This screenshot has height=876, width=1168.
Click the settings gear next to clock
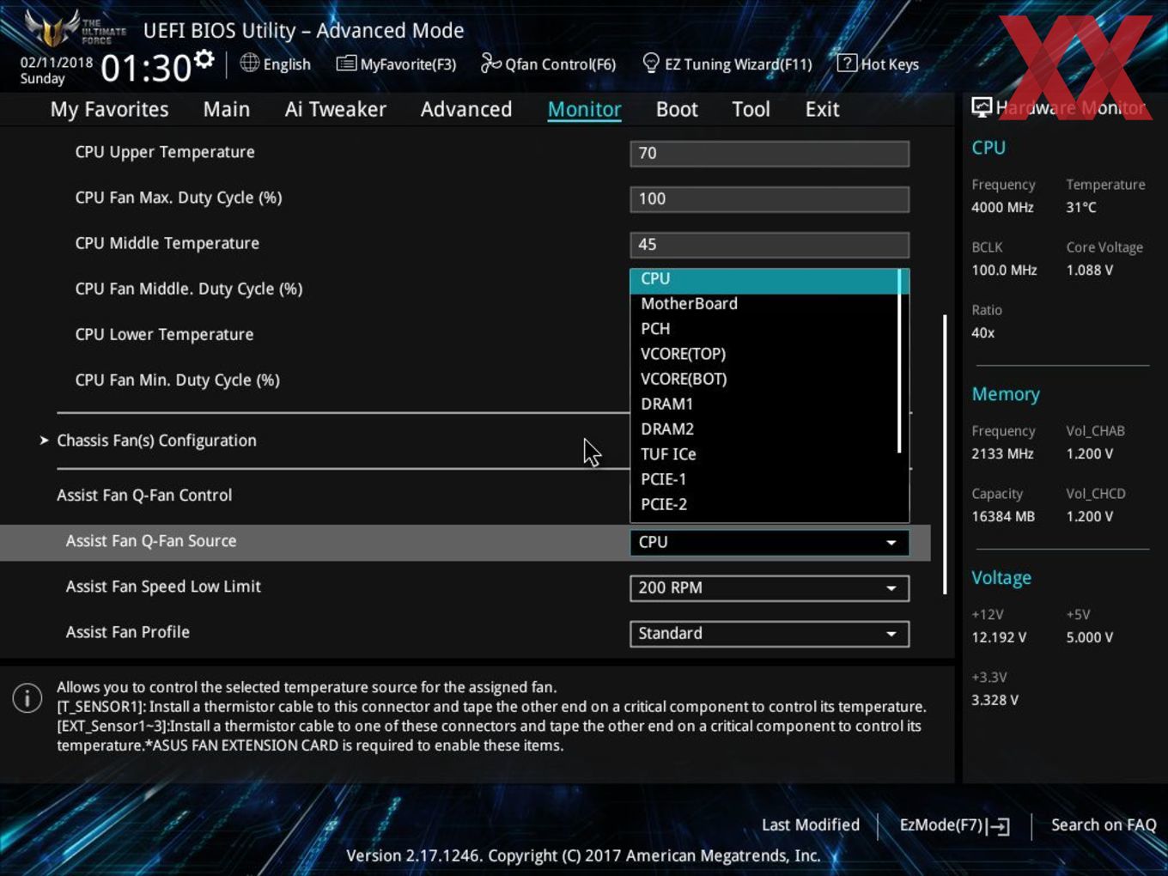point(204,59)
